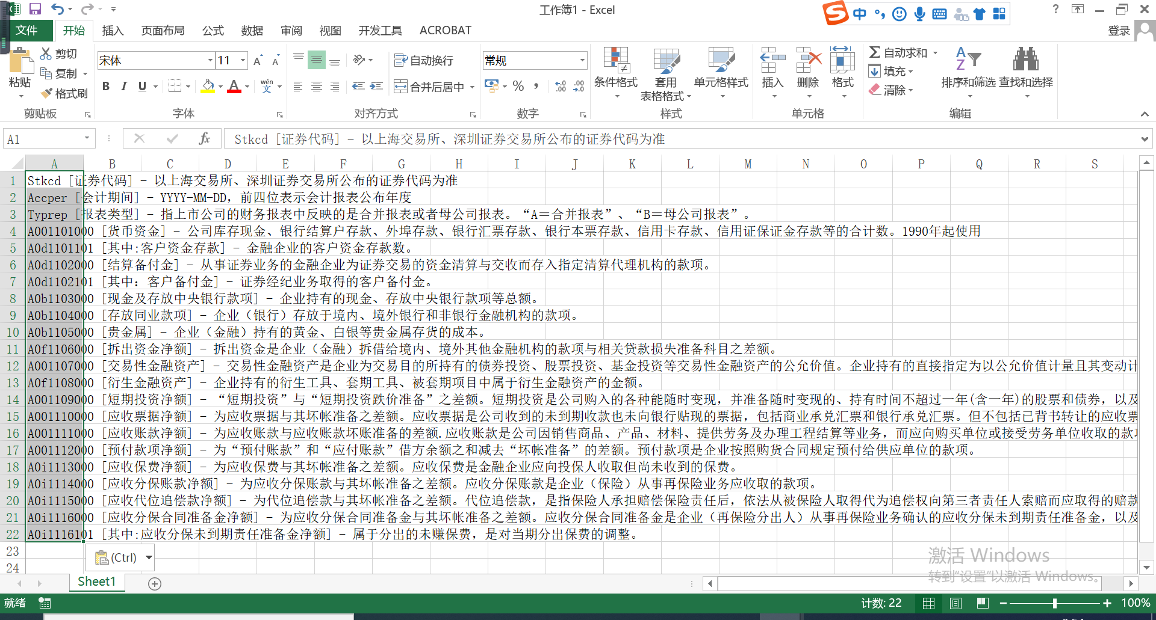Increase font size with the large A
The image size is (1156, 620).
(x=258, y=60)
